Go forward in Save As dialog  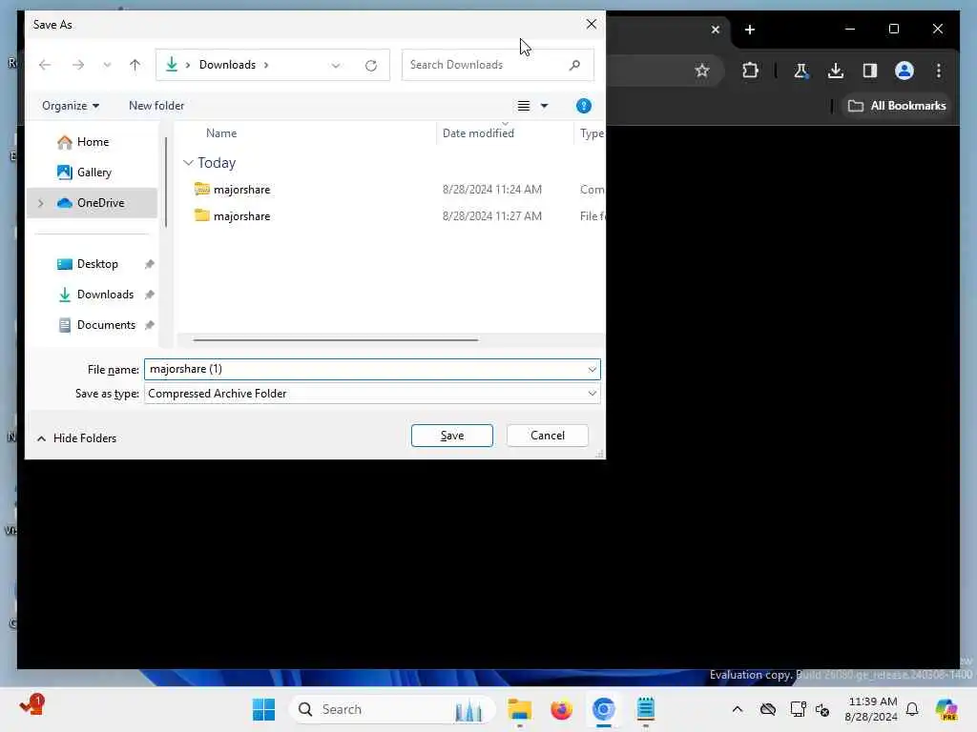click(78, 65)
